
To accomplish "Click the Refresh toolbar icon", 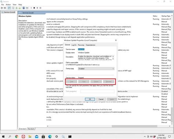I will coord(17,8).
